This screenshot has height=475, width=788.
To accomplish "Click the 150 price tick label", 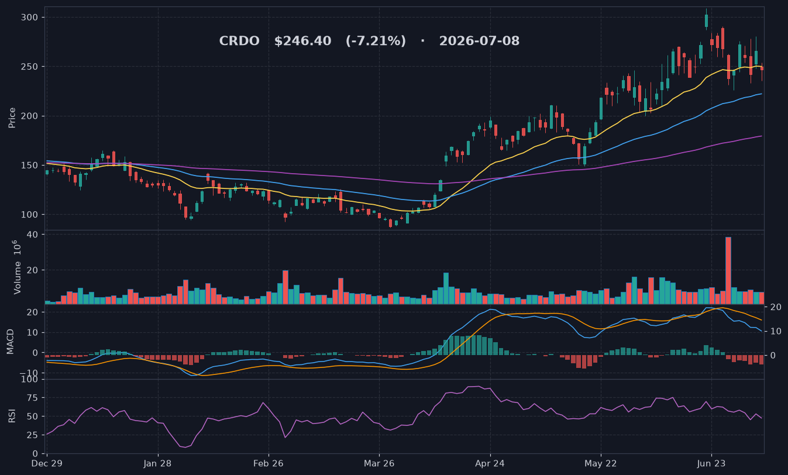I will (30, 166).
